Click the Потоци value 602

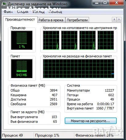(x=111, y=95)
